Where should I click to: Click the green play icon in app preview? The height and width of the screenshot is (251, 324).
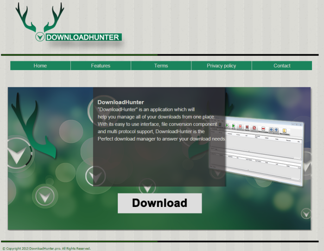point(234,126)
